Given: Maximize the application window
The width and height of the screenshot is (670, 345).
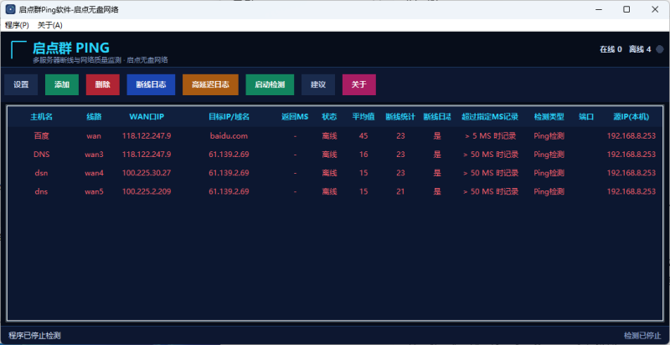Looking at the screenshot, I should tap(626, 9).
